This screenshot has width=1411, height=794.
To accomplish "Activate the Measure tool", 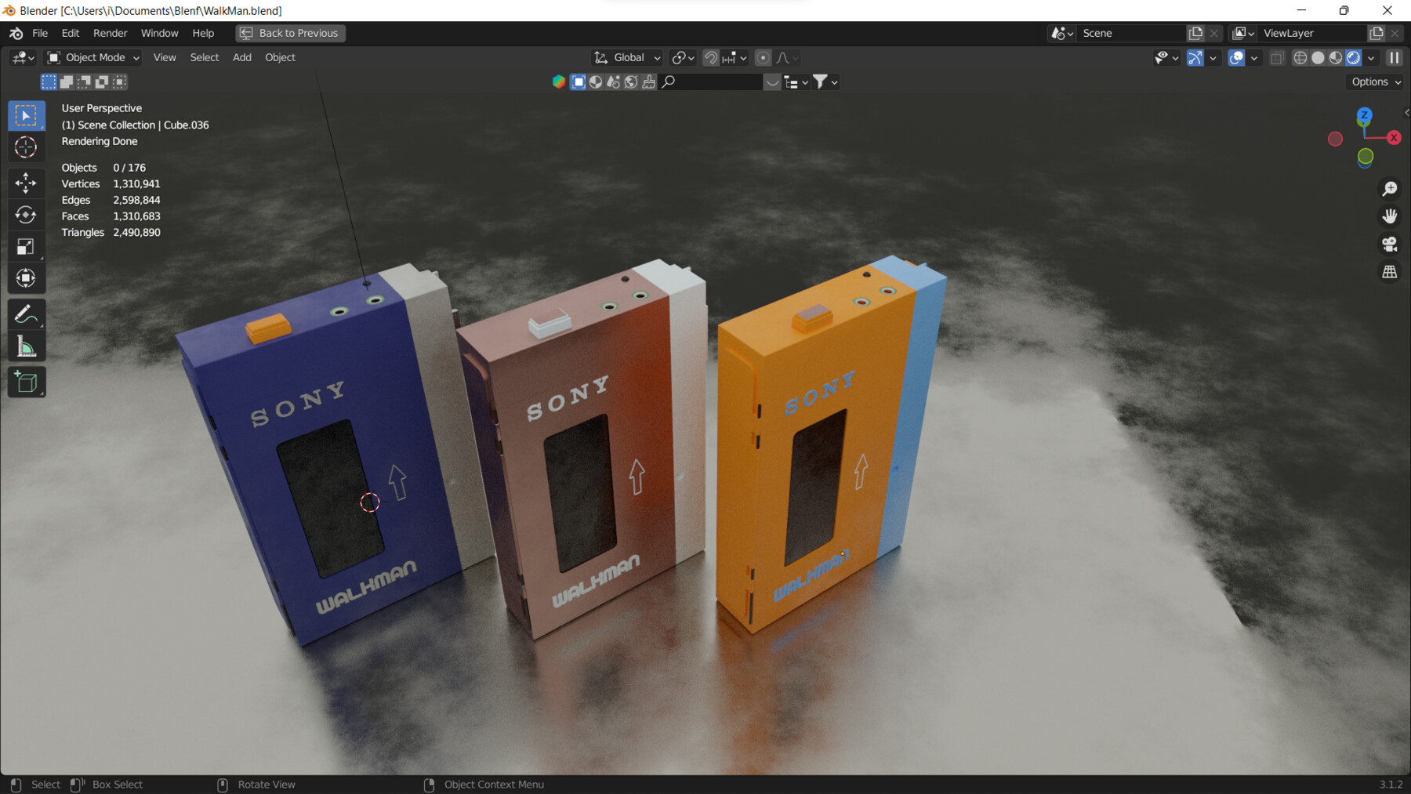I will [26, 346].
